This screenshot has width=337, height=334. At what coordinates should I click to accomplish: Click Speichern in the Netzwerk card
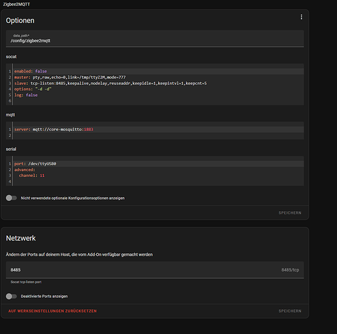[290, 311]
